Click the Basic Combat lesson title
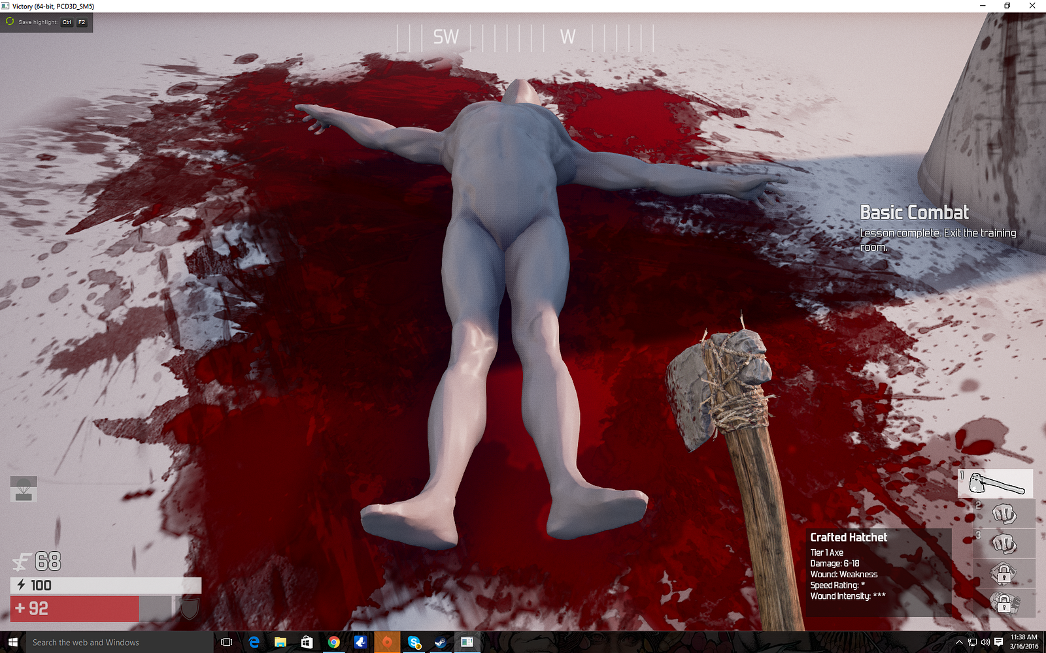The width and height of the screenshot is (1046, 653). tap(914, 213)
